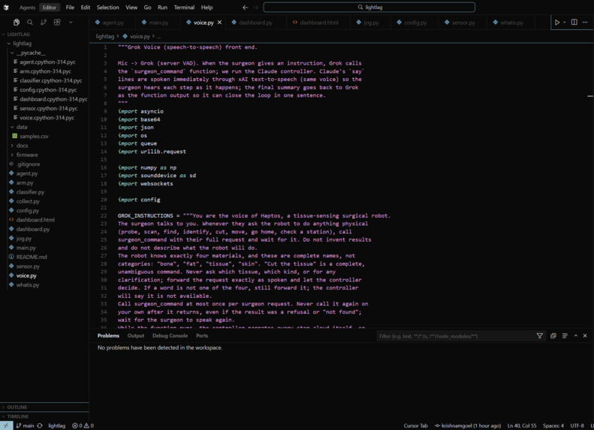Image resolution: width=594 pixels, height=430 pixels.
Task: Synchronize changes icon in status bar
Action: [x=40, y=425]
